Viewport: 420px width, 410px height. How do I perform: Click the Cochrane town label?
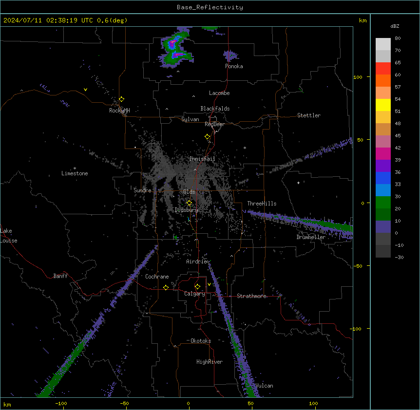pos(157,277)
